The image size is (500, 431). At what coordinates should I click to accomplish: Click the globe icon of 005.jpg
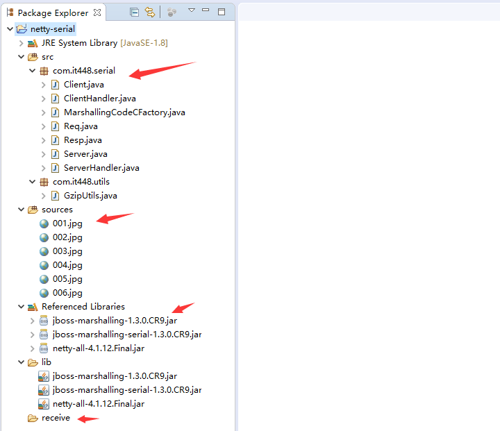(x=44, y=279)
